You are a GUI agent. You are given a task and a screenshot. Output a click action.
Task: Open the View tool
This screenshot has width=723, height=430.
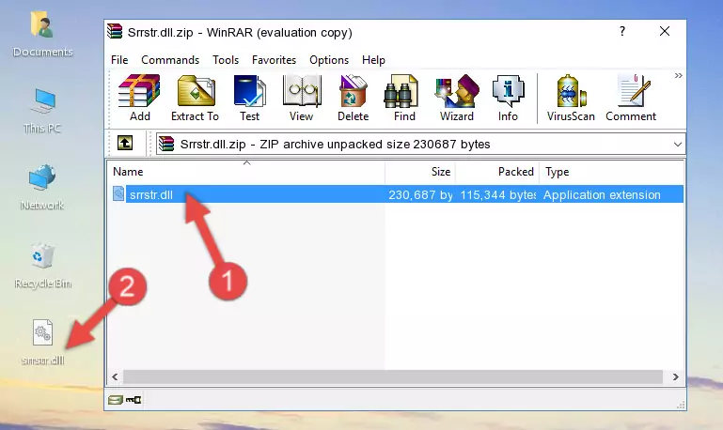coord(302,98)
